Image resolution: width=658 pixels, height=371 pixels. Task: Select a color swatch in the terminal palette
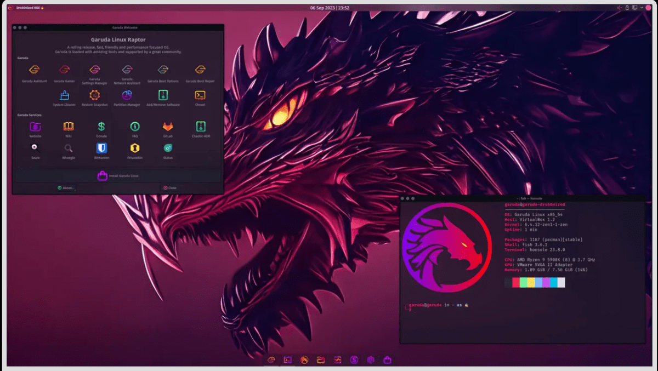515,283
